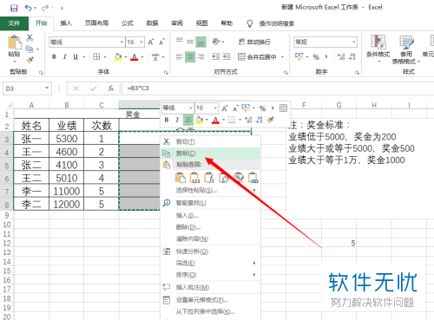Click the Format Painter brush in clipboard group
Image resolution: width=434 pixels, height=320 pixels.
point(30,60)
